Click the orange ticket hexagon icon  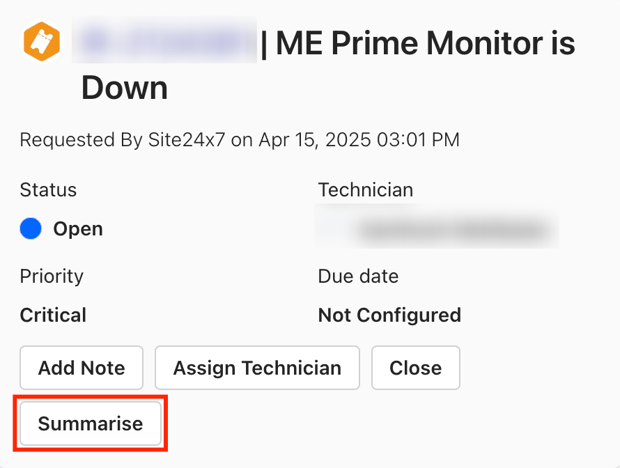coord(42,42)
